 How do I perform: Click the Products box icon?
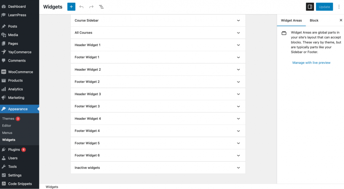4,80
